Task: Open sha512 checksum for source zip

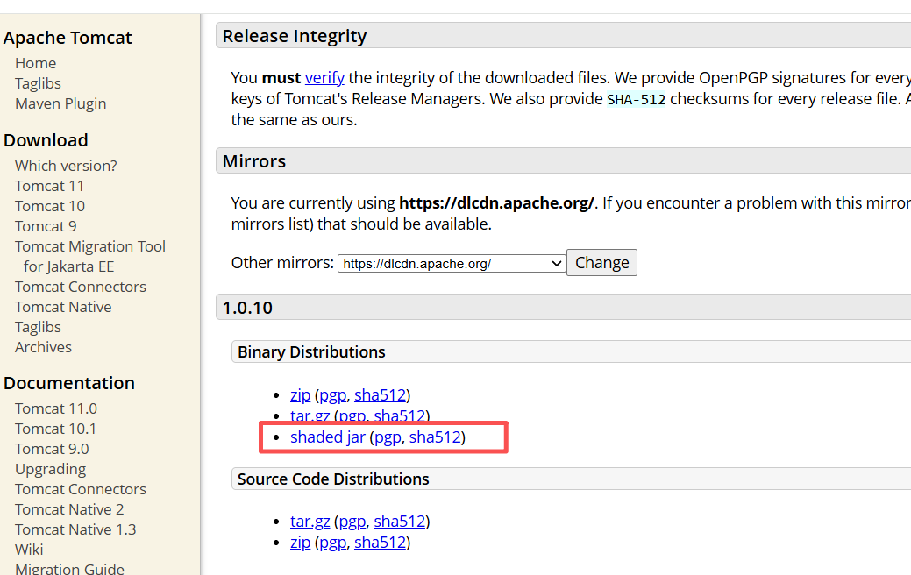Action: click(x=380, y=543)
